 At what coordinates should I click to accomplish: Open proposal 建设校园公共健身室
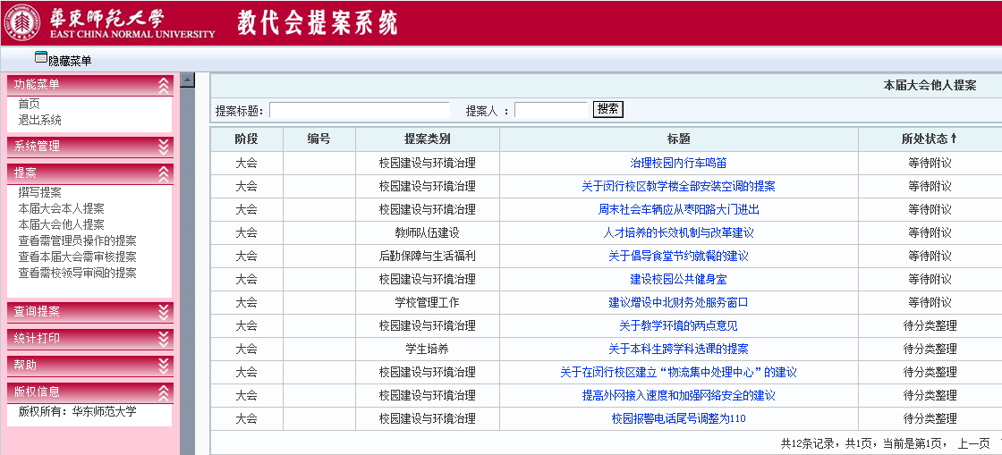(x=678, y=279)
